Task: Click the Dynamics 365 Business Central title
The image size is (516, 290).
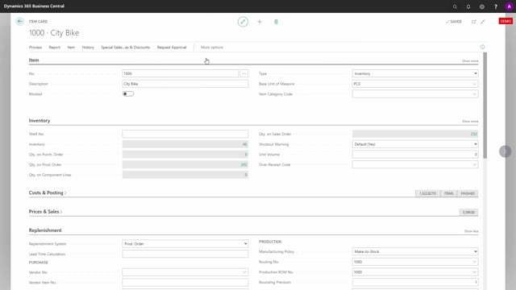Action: click(34, 6)
